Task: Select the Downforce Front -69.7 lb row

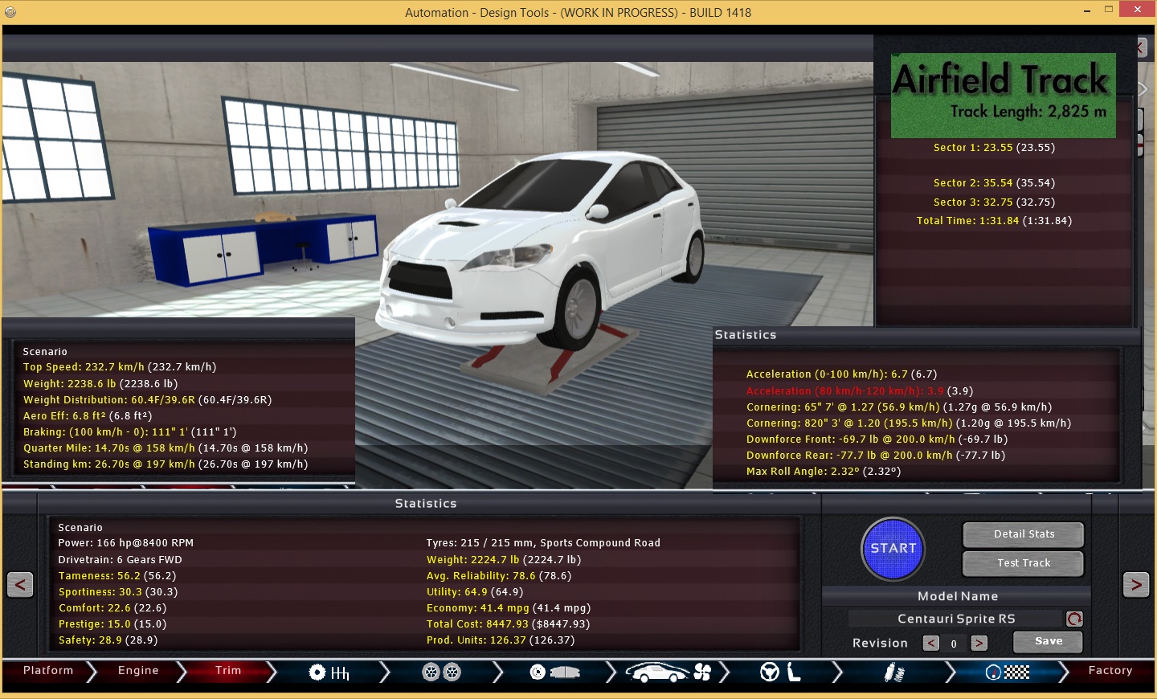Action: pyautogui.click(x=877, y=439)
